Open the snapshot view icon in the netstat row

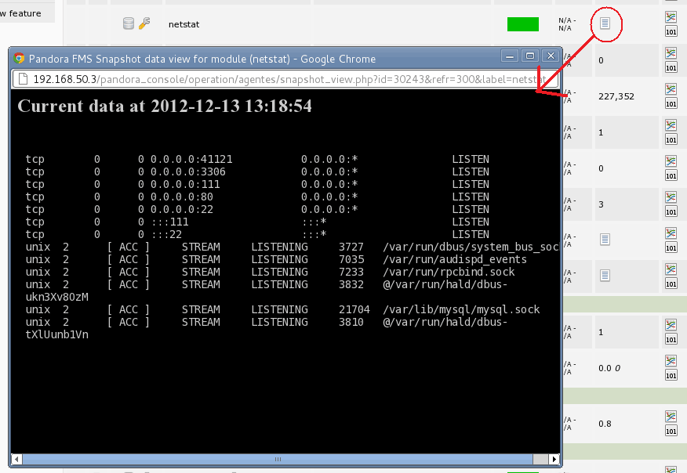(x=605, y=23)
